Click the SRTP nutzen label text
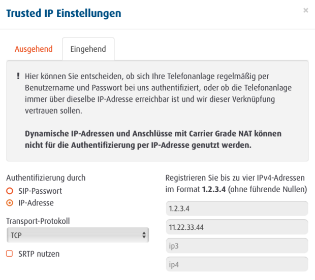 click(x=39, y=253)
